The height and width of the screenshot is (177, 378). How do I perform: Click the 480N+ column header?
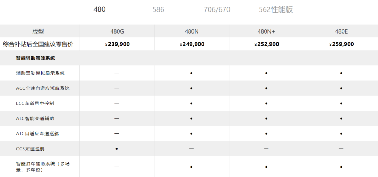266,31
